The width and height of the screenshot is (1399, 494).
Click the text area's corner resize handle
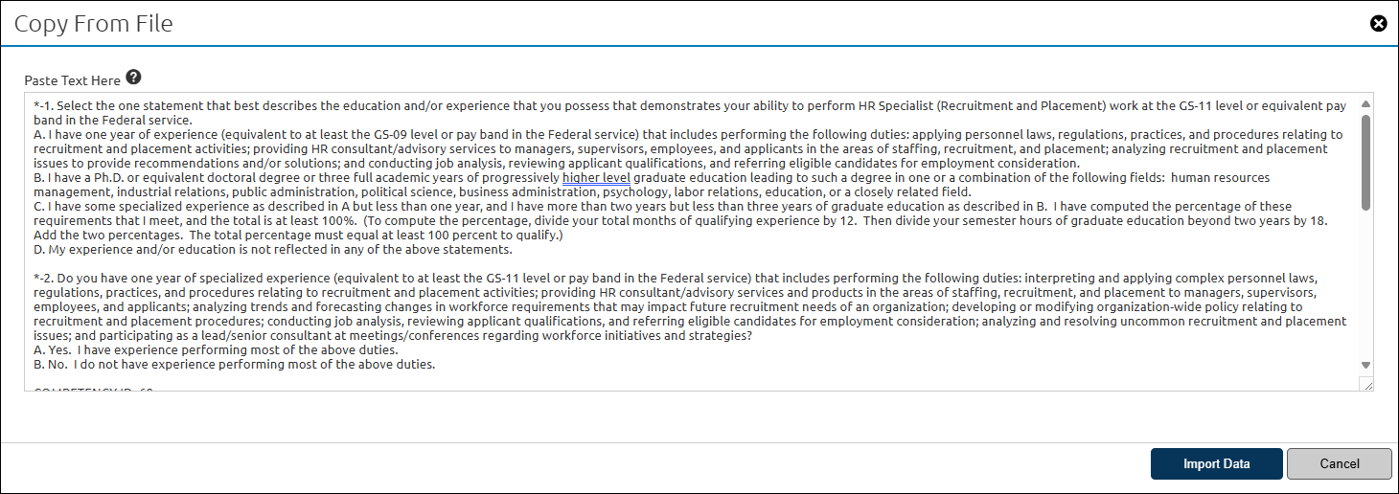(1365, 383)
